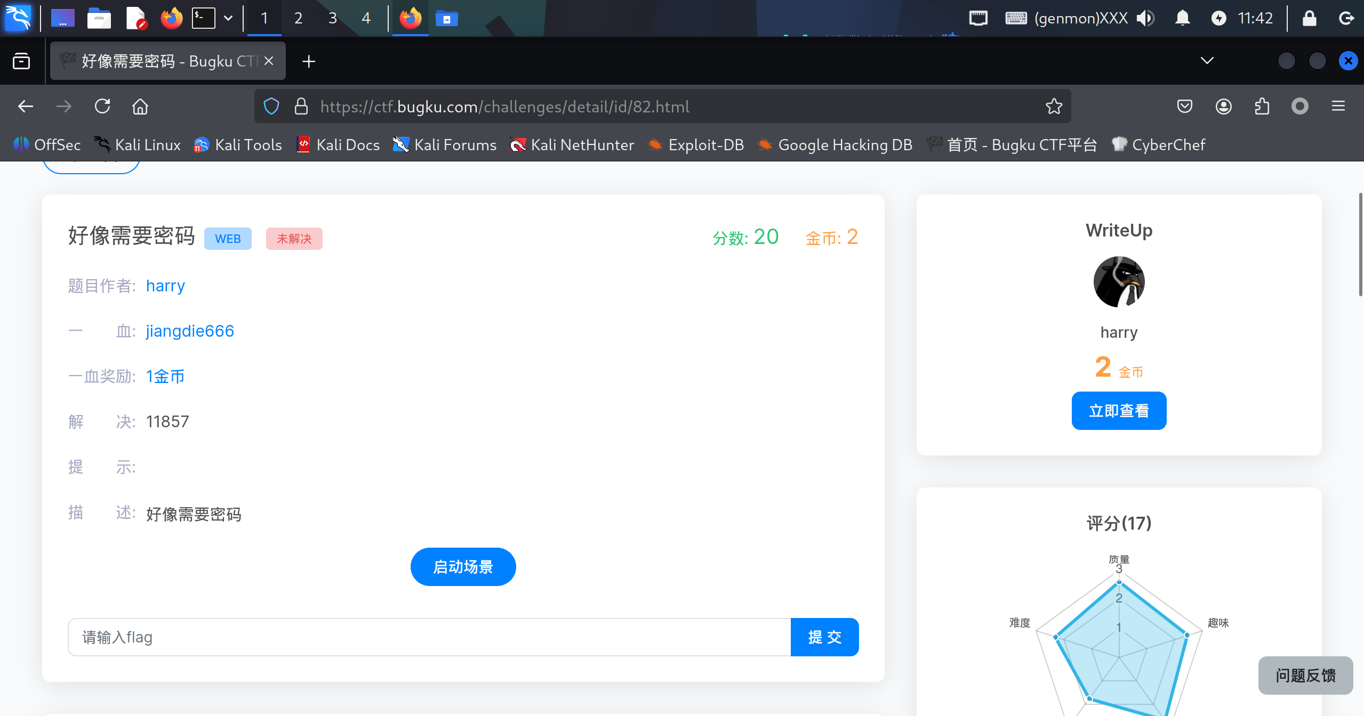This screenshot has width=1364, height=716.
Task: Switch to workspace 1
Action: click(264, 18)
